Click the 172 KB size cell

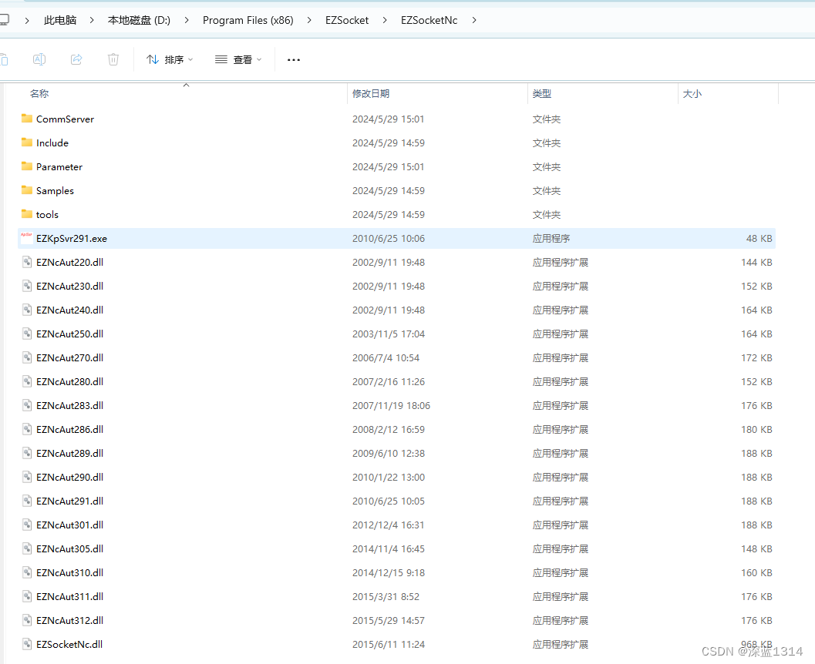point(756,357)
